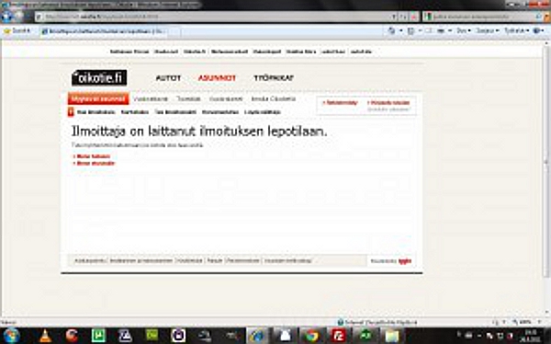Open the FileZilla taskbar icon
The height and width of the screenshot is (344, 551).
[x=338, y=336]
